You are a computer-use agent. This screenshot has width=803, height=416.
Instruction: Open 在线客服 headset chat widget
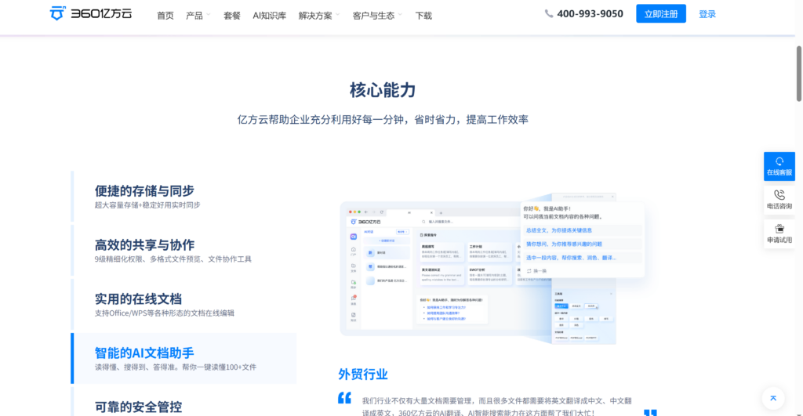(x=779, y=166)
